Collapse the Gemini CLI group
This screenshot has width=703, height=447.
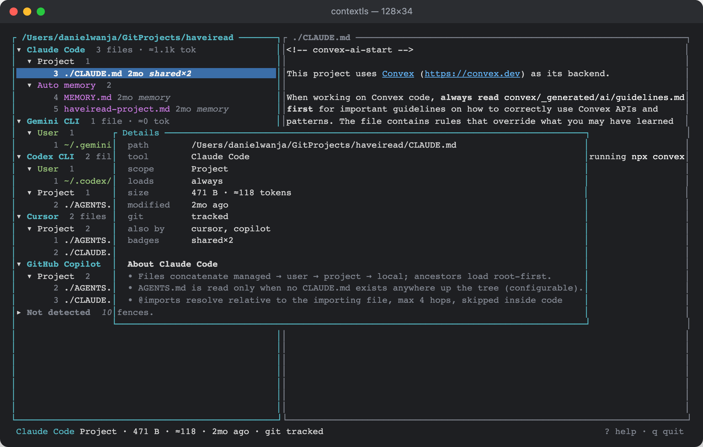[x=19, y=121]
